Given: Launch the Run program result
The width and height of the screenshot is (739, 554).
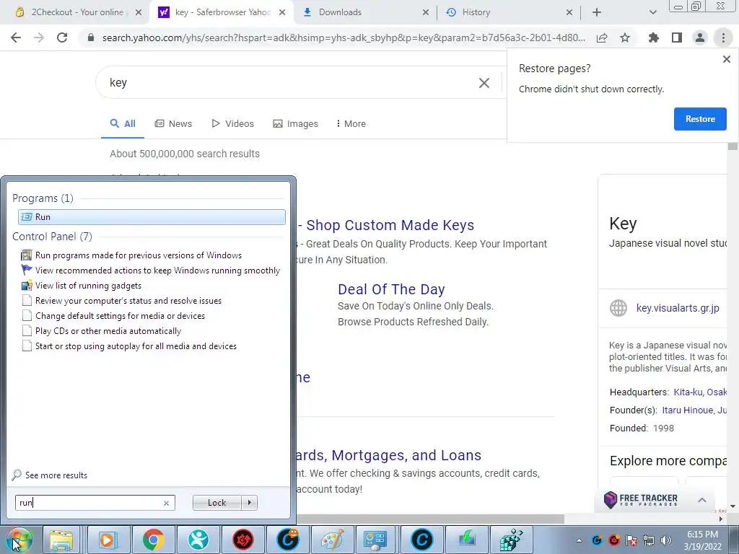Looking at the screenshot, I should [152, 216].
